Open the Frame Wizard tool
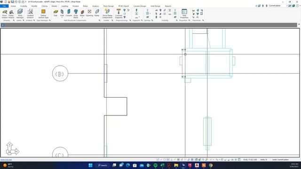The image size is (301, 169). coord(11,14)
